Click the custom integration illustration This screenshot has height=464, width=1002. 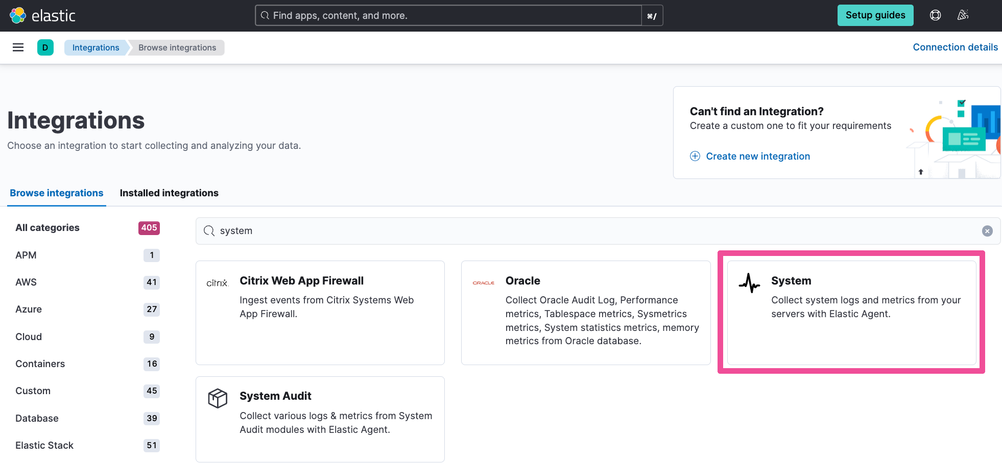[953, 138]
